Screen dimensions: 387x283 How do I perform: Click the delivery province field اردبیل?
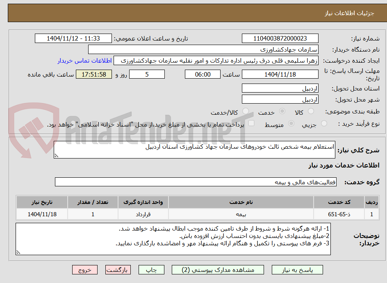(x=280, y=88)
